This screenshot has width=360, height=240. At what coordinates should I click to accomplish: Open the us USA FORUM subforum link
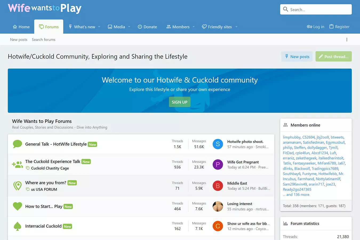pyautogui.click(x=44, y=189)
